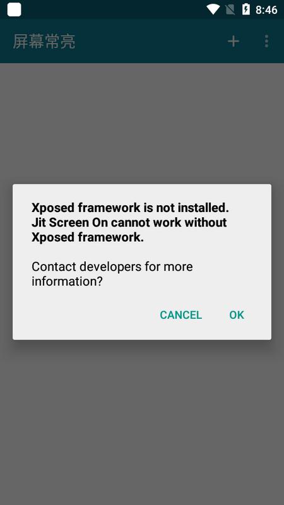
Task: Tap the no SIM card icon
Action: click(x=230, y=9)
